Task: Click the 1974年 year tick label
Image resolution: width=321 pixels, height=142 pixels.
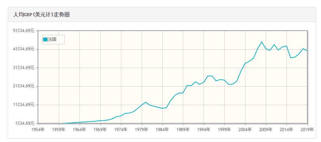Action: point(121,129)
